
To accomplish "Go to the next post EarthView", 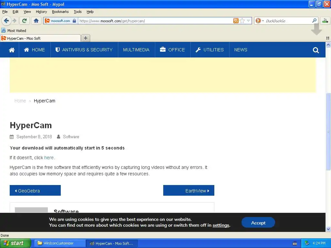I will click(x=189, y=191).
